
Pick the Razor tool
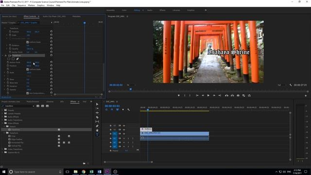[97, 117]
